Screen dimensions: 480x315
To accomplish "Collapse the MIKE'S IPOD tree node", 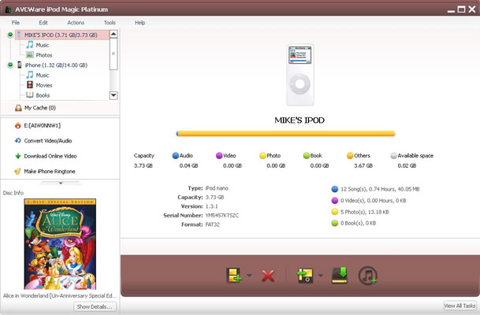I will [10, 35].
